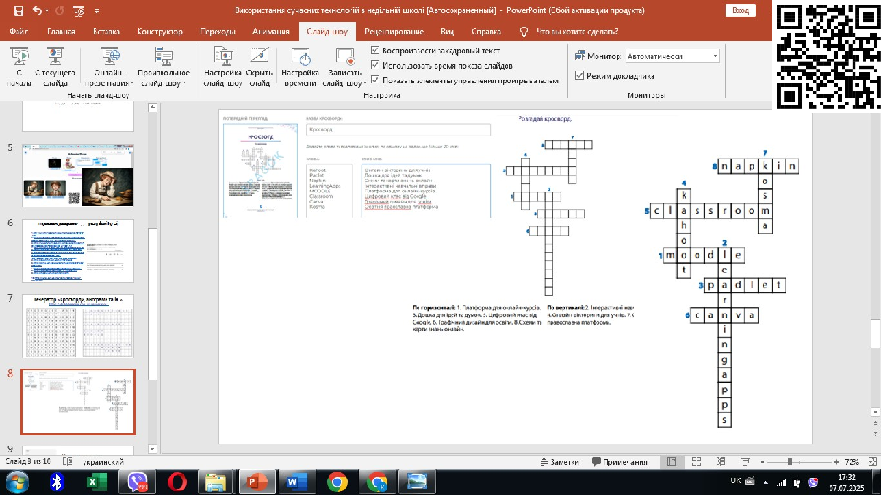Click украинский language indicator
Viewport: 881px width, 495px height.
pyautogui.click(x=103, y=462)
